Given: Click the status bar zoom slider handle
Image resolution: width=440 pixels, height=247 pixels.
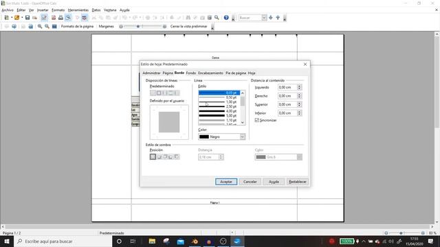Looking at the screenshot, I should [401, 233].
